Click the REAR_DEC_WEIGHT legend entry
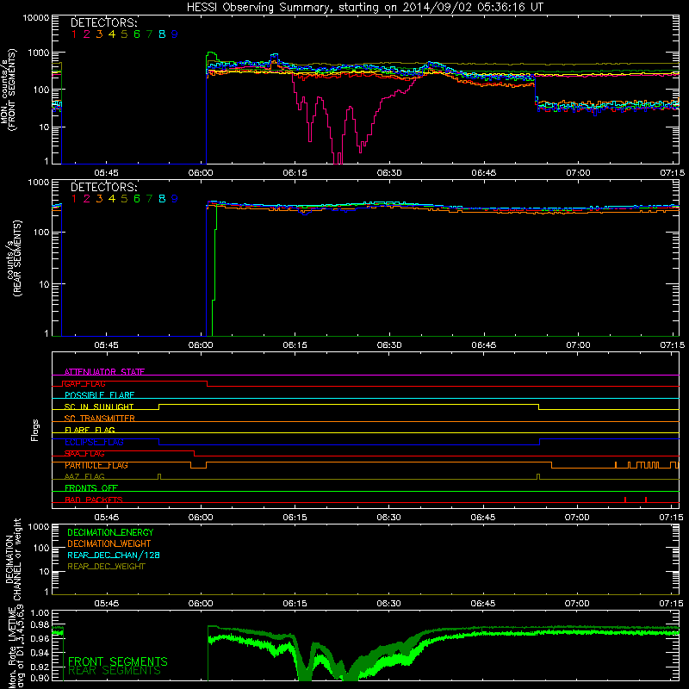 tap(106, 567)
